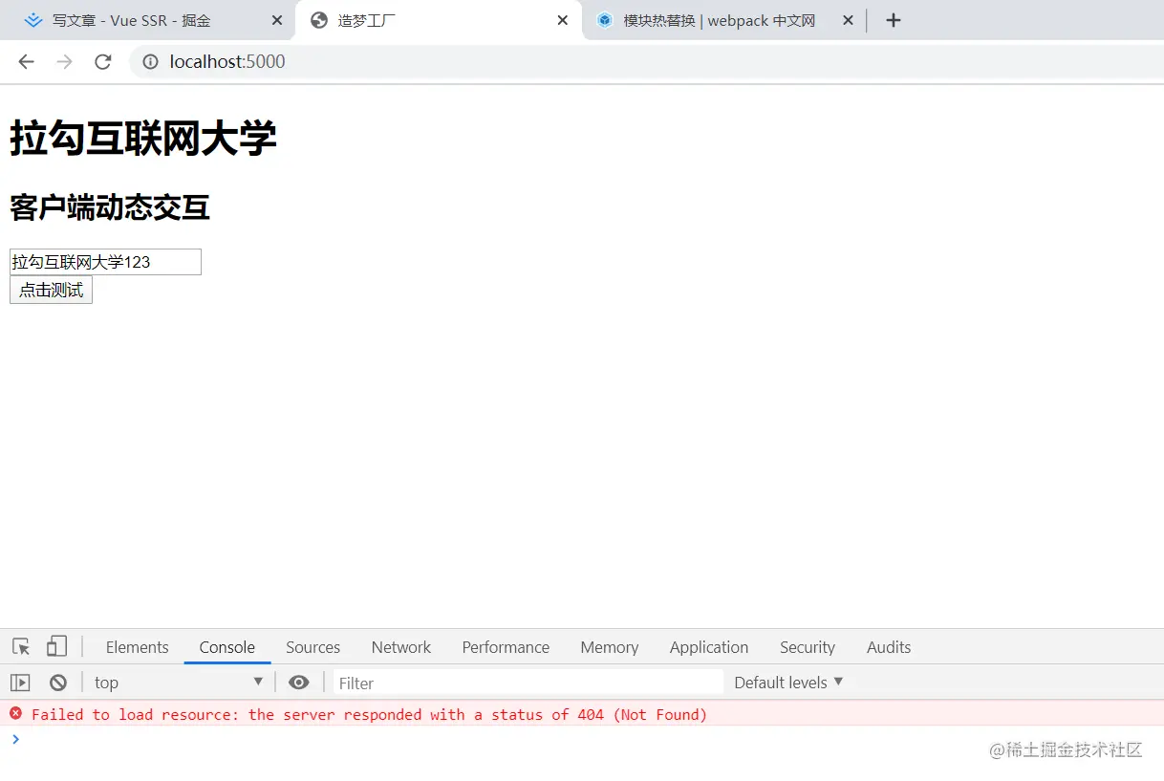Screen dimensions: 1164x781
Task: Click the browser forward arrow
Action: click(x=64, y=62)
